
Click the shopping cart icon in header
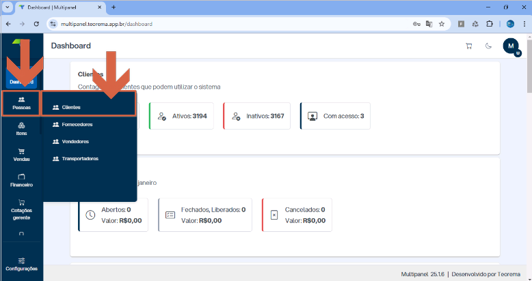click(469, 46)
